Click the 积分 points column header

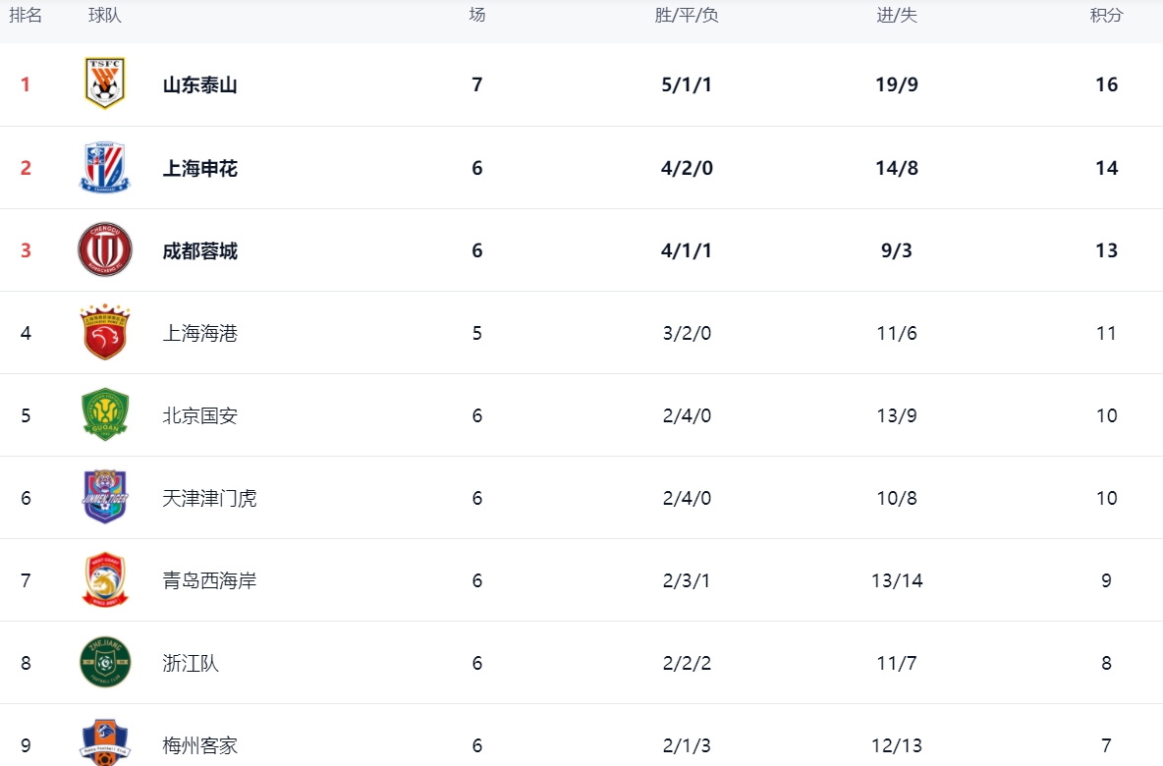pyautogui.click(x=1106, y=16)
